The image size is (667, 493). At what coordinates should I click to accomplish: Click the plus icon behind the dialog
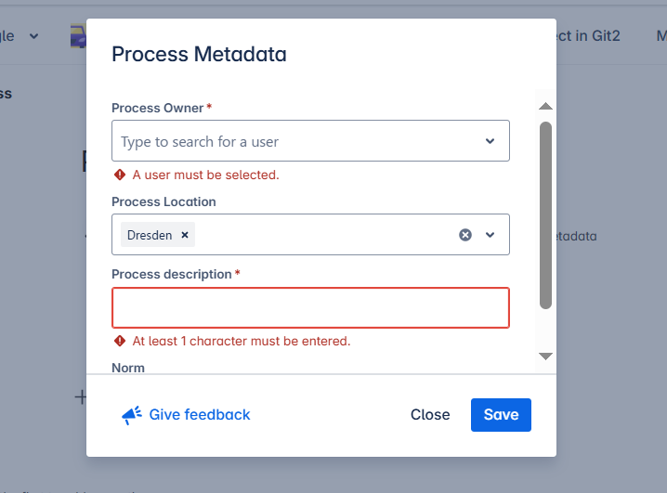coord(81,397)
